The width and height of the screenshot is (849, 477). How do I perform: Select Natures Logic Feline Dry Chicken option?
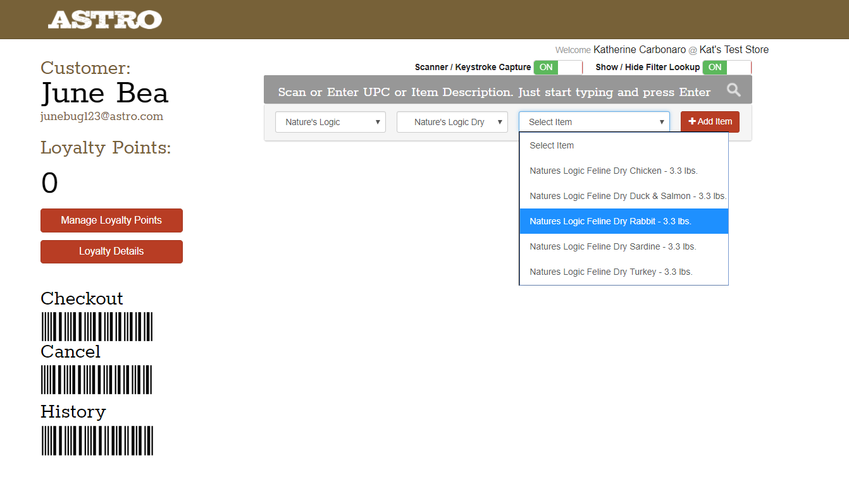point(624,171)
